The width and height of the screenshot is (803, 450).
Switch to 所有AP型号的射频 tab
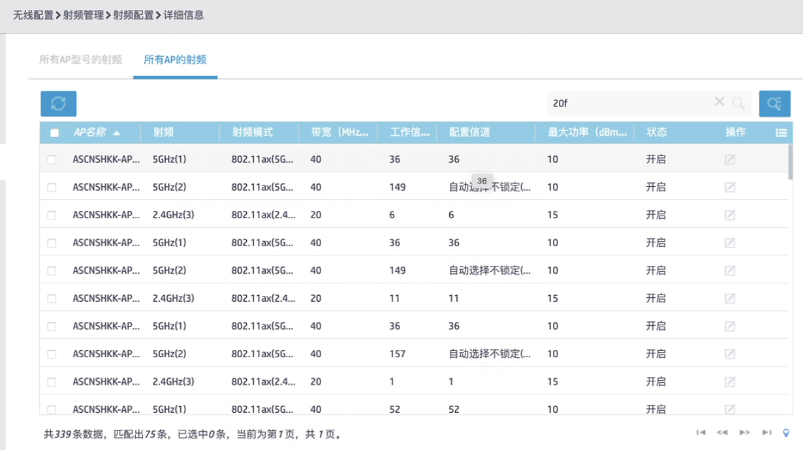point(80,59)
